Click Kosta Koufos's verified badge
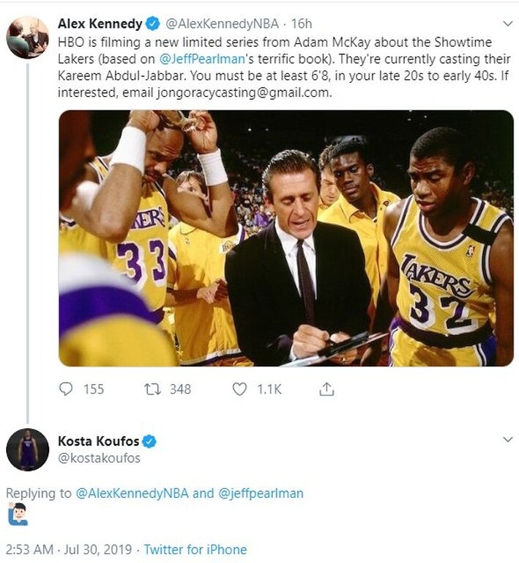Image resolution: width=519 pixels, height=563 pixels. 149,441
